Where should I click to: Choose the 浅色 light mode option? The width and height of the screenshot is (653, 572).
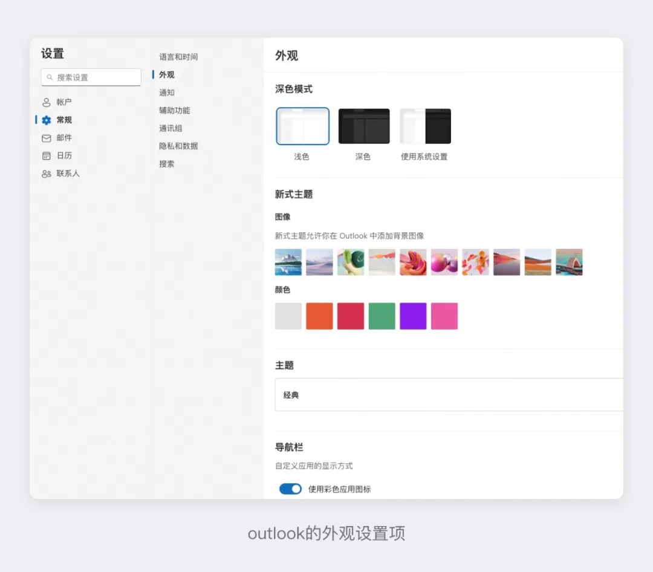302,126
